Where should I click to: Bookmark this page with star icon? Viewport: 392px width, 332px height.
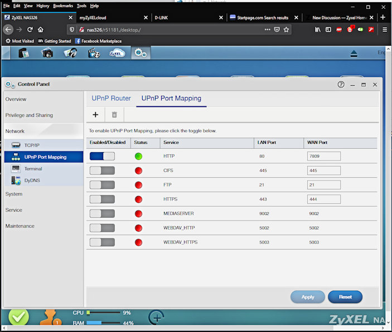point(286,30)
